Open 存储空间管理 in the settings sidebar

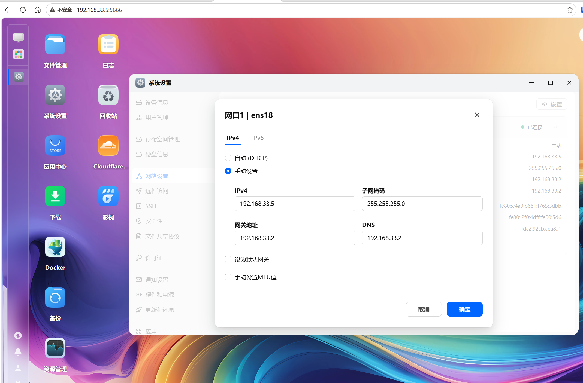[x=162, y=139]
